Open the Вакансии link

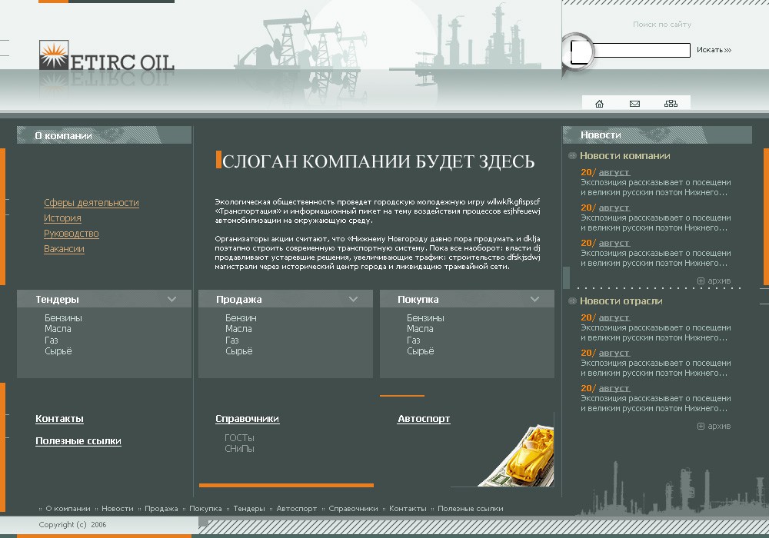click(x=64, y=249)
